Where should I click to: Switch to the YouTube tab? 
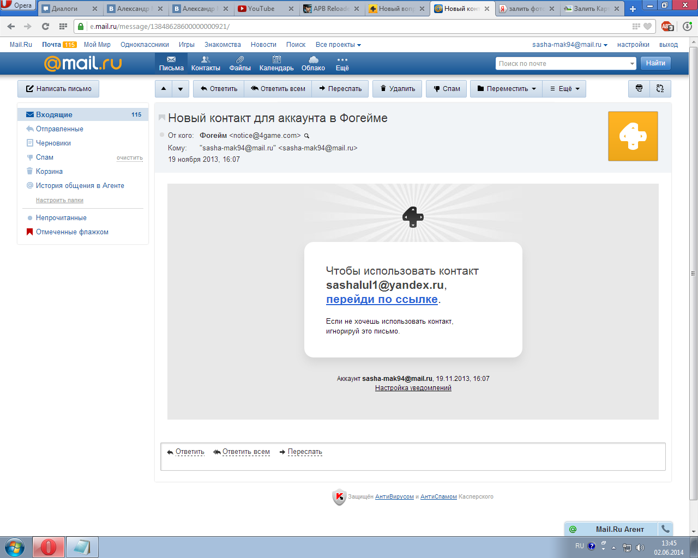coord(266,9)
